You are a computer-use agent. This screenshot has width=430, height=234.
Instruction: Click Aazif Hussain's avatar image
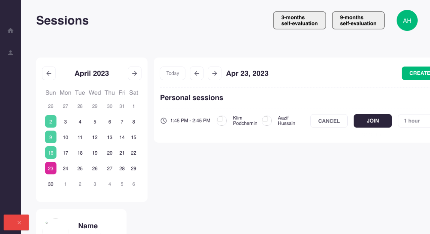(x=267, y=121)
